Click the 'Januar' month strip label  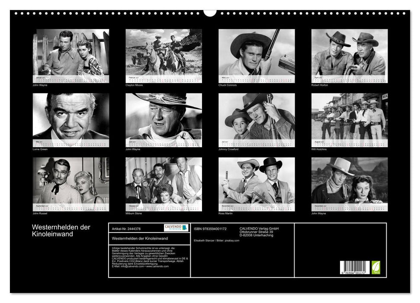[x=40, y=77]
